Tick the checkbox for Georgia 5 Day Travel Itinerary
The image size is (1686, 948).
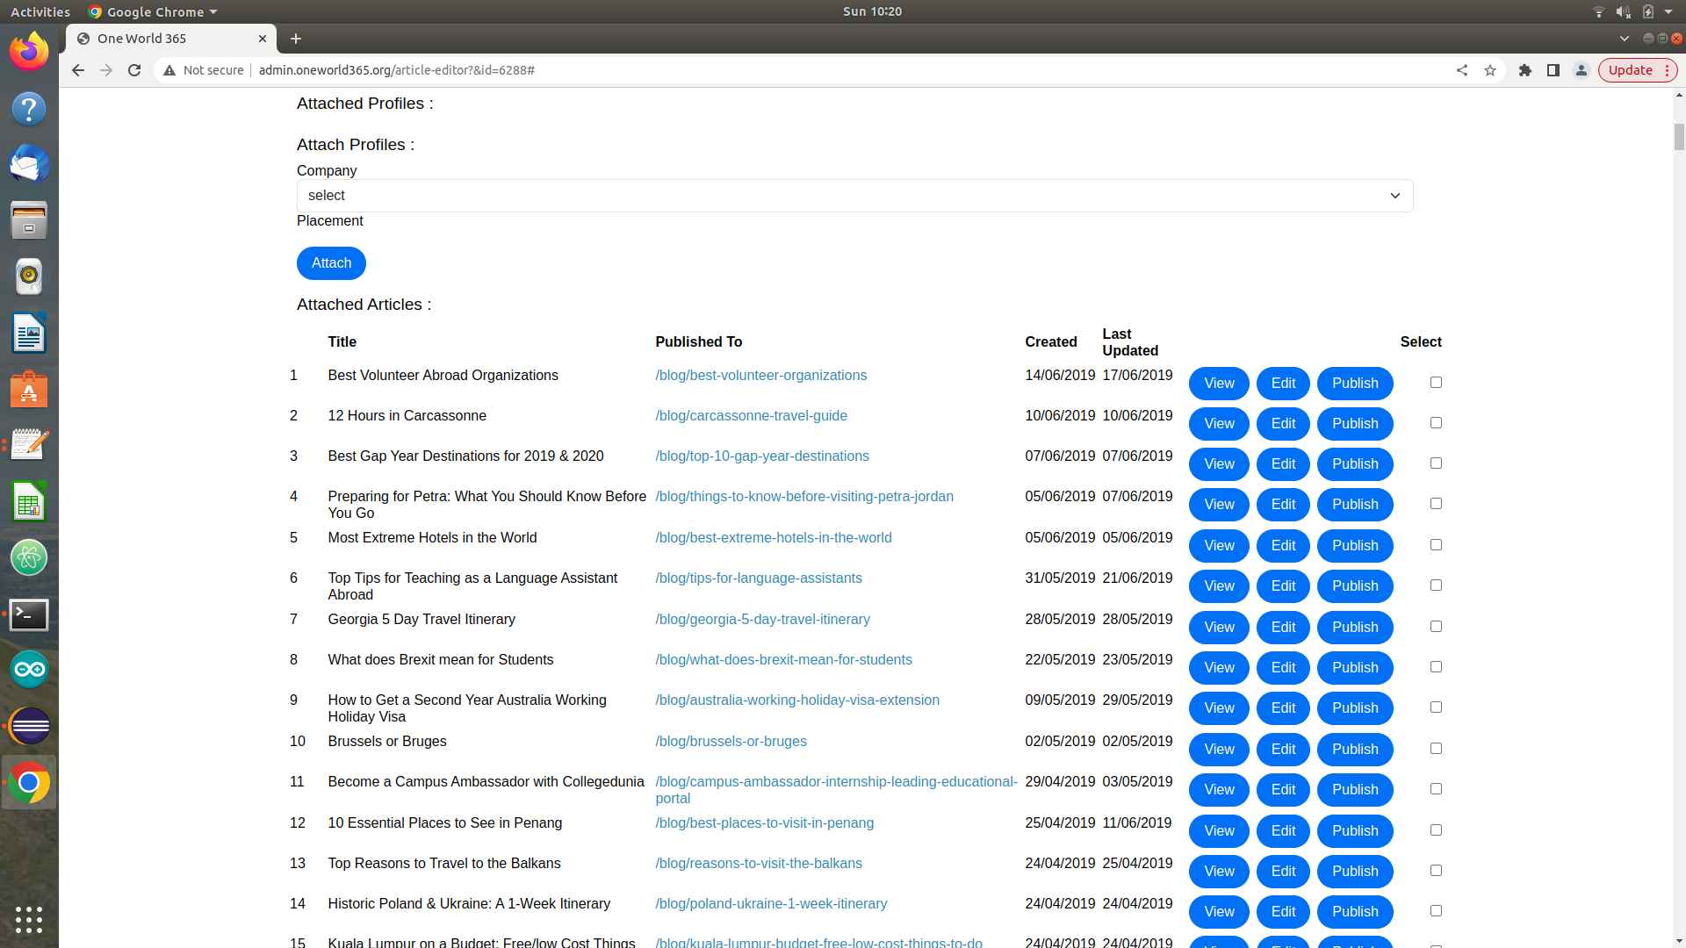1436,627
